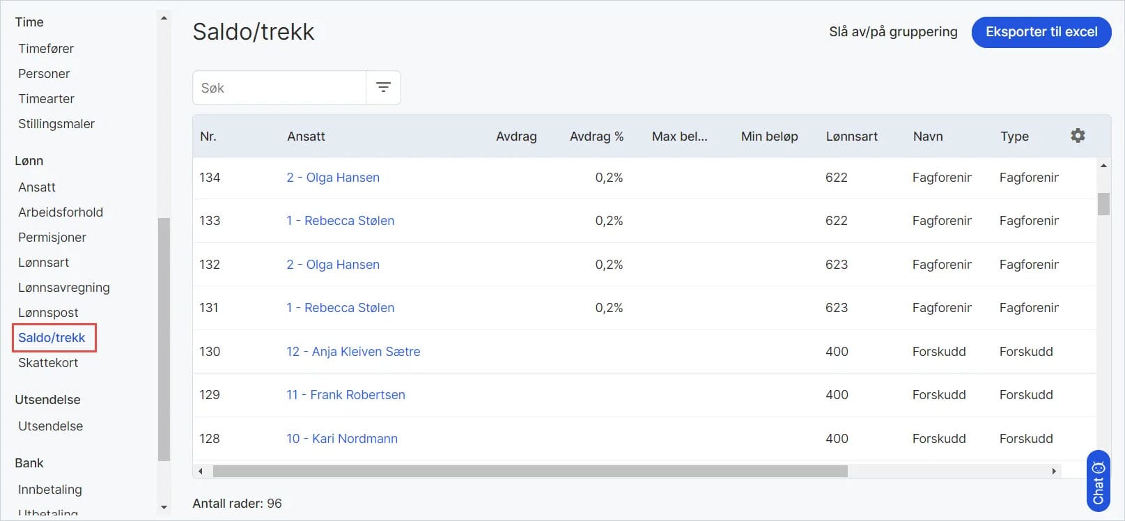Open Olga Hansen link in row 132

pos(333,265)
